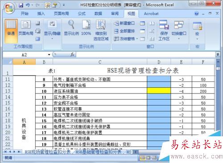Image resolution: width=223 pixels, height=163 pixels.
Task: Undo the last action
Action: coord(28,5)
